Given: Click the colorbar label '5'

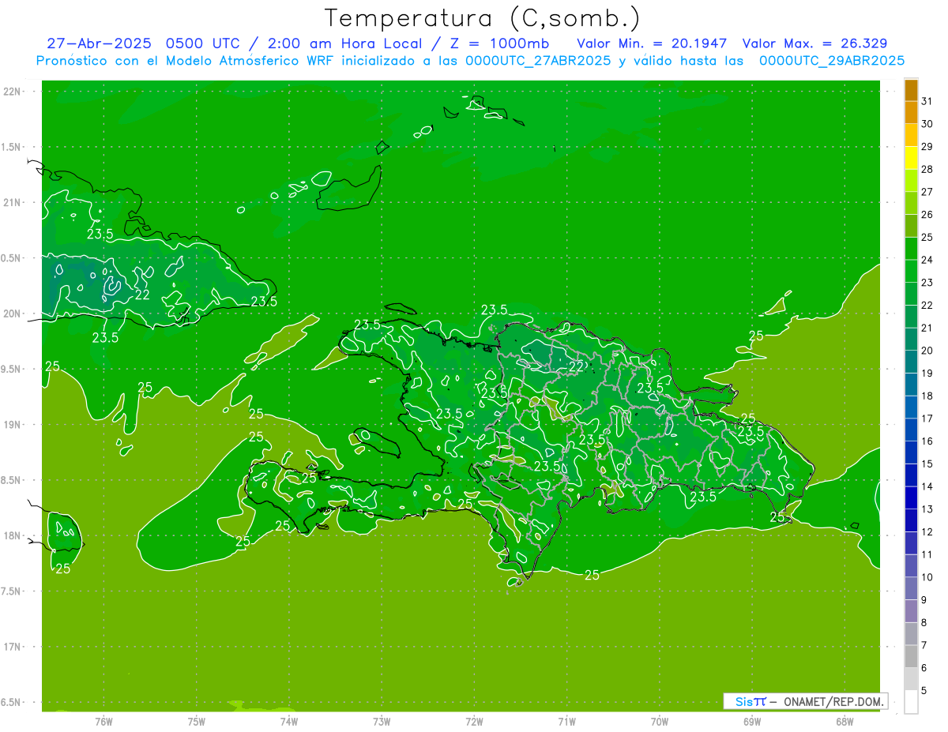Looking at the screenshot, I should (924, 691).
